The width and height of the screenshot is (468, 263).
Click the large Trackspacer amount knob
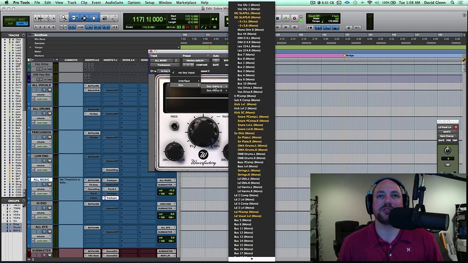point(203,132)
